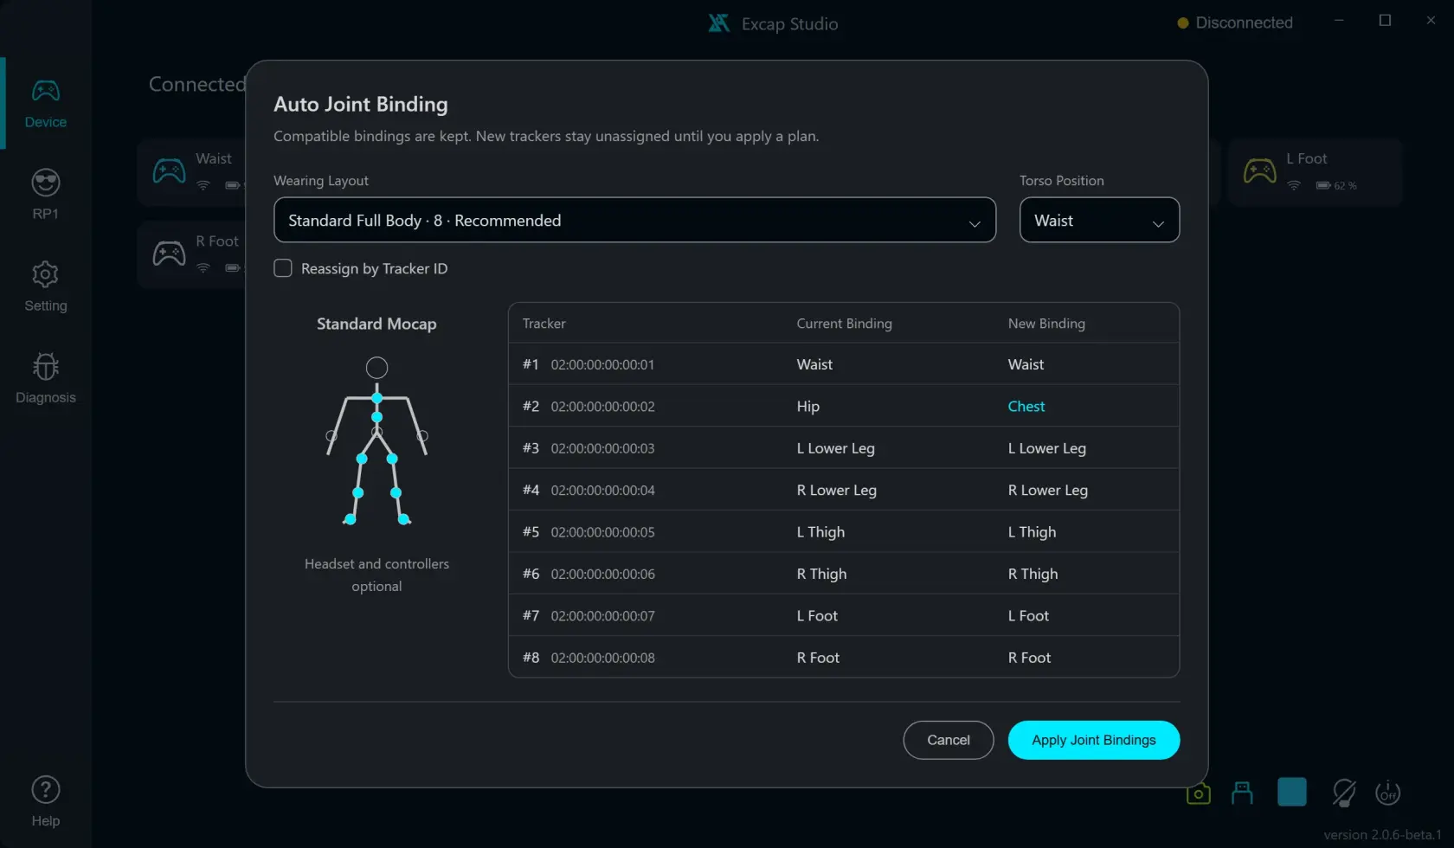Open the Torso Position dropdown
Viewport: 1454px width, 848px height.
1099,220
